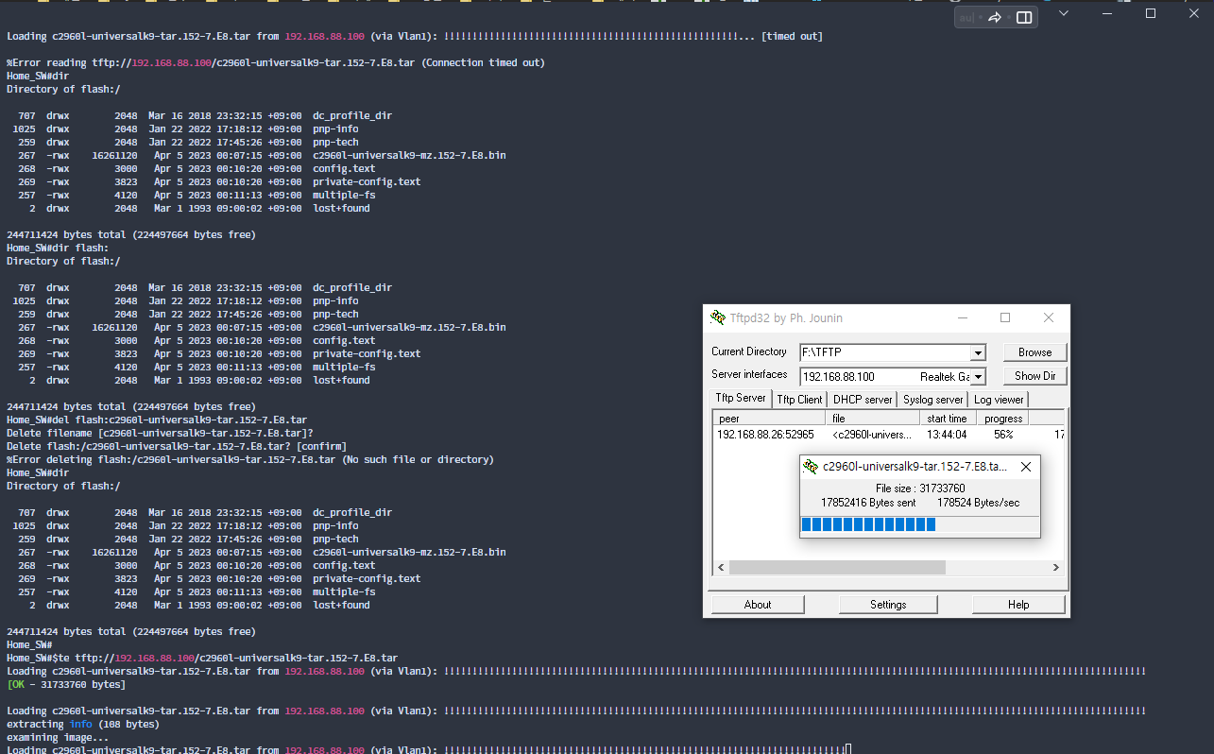Click the share arrow icon in terminal toolbar
This screenshot has height=754, width=1214.
[995, 17]
